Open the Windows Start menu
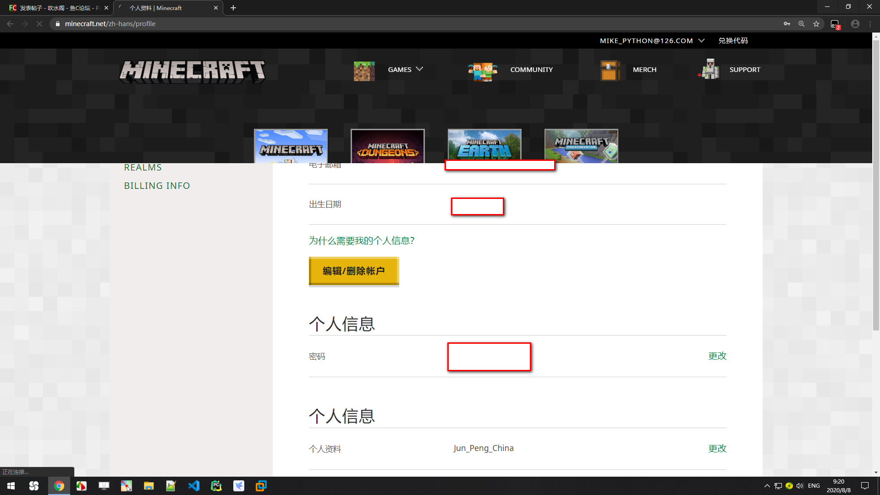This screenshot has width=880, height=495. coord(11,486)
